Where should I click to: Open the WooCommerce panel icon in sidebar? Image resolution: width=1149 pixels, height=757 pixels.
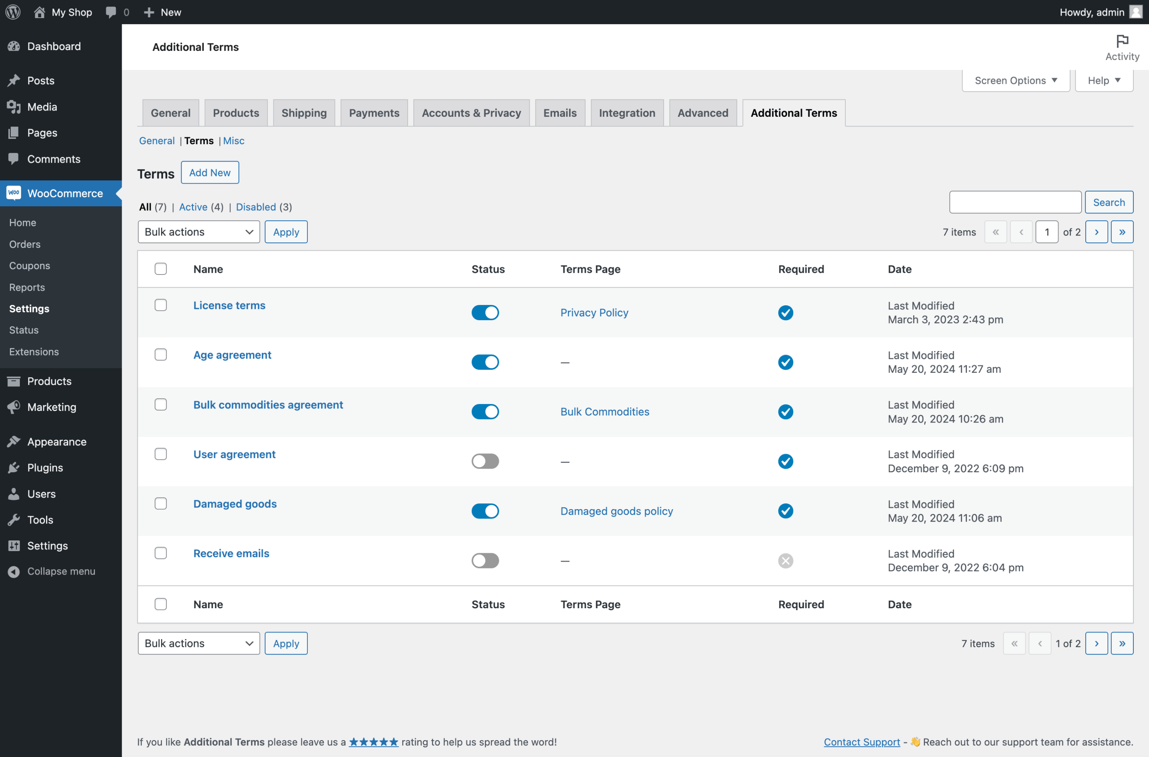14,193
